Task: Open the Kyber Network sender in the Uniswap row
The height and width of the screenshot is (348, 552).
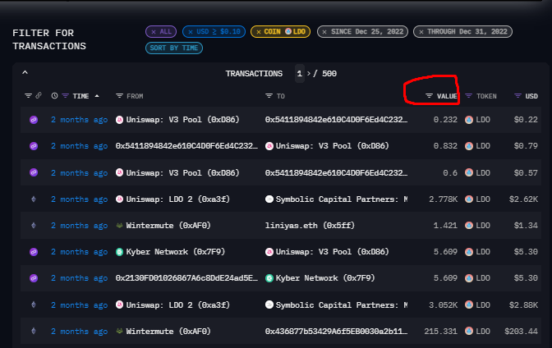Action: (175, 252)
